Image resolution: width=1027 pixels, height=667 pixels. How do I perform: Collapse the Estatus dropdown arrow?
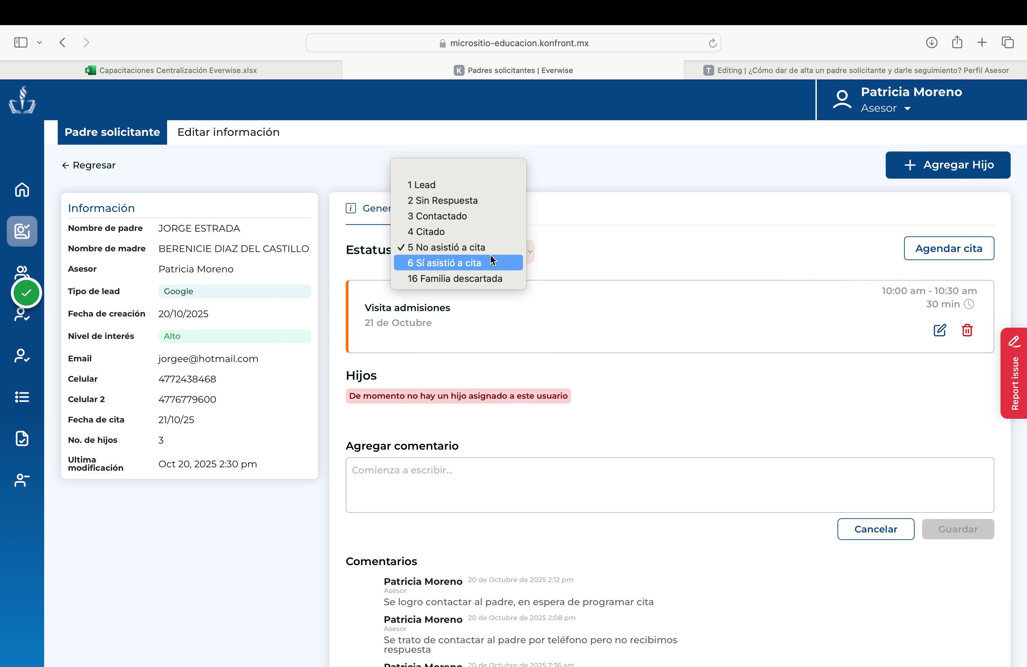click(x=530, y=251)
